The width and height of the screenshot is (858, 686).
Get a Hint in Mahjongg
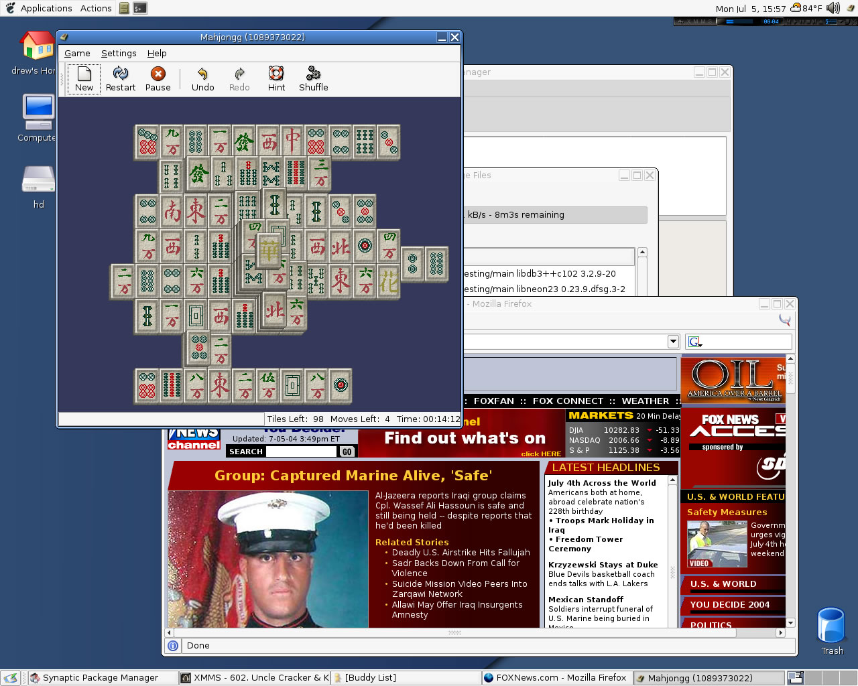pyautogui.click(x=276, y=79)
